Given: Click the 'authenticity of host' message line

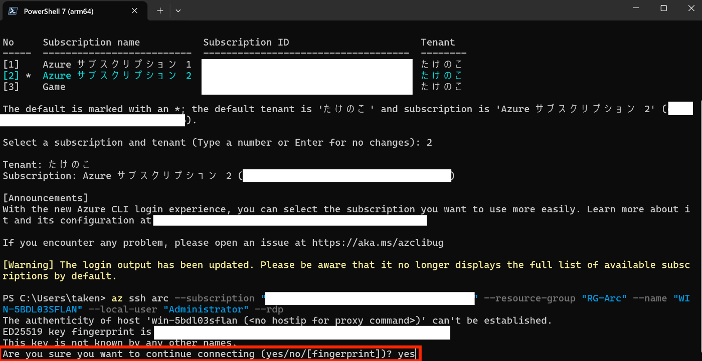Looking at the screenshot, I should pyautogui.click(x=277, y=320).
